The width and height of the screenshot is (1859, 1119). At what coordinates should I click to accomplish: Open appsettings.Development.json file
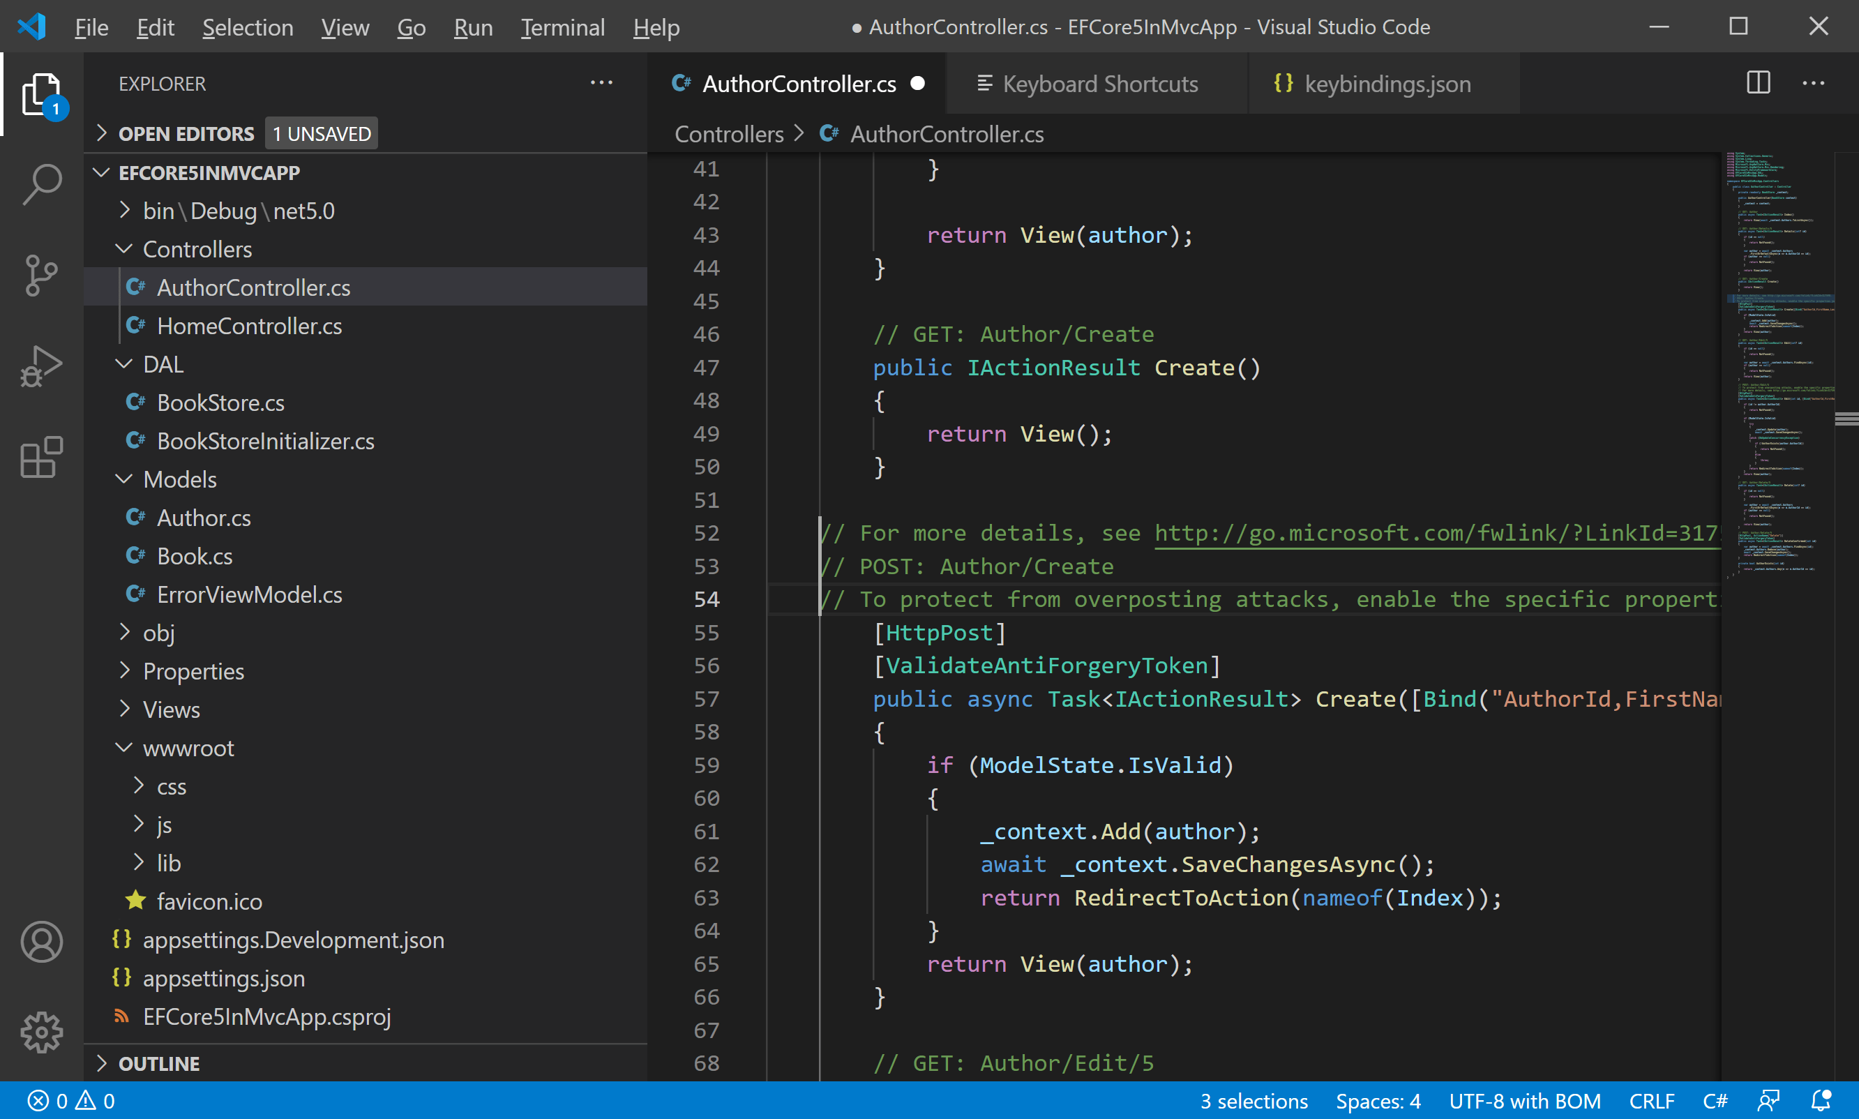[x=366, y=940]
